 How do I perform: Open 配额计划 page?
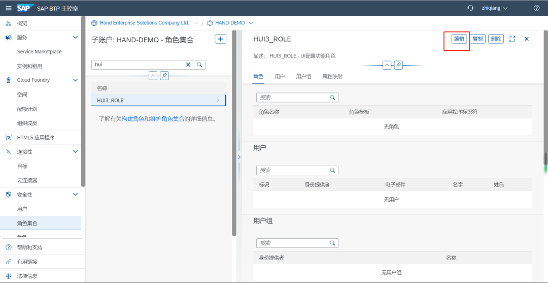(x=27, y=109)
